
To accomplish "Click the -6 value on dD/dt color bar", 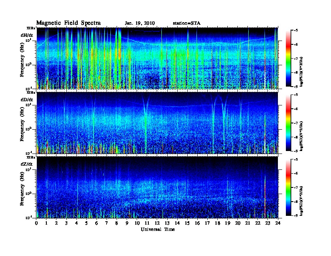I will tap(296, 109).
